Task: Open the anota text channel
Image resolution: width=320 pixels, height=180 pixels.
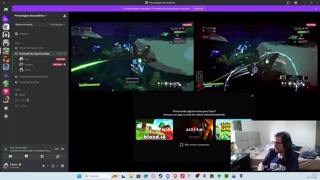Action: (x=40, y=100)
